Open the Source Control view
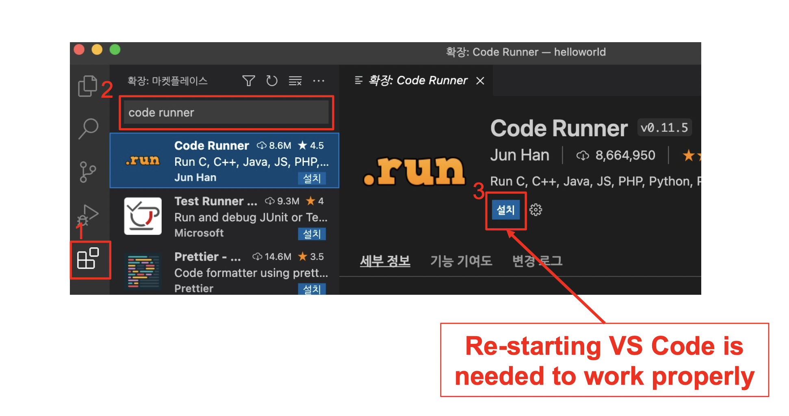789x416 pixels. [87, 172]
